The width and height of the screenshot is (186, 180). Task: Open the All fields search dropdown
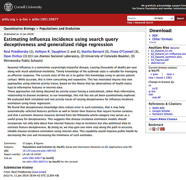pyautogui.click(x=164, y=18)
